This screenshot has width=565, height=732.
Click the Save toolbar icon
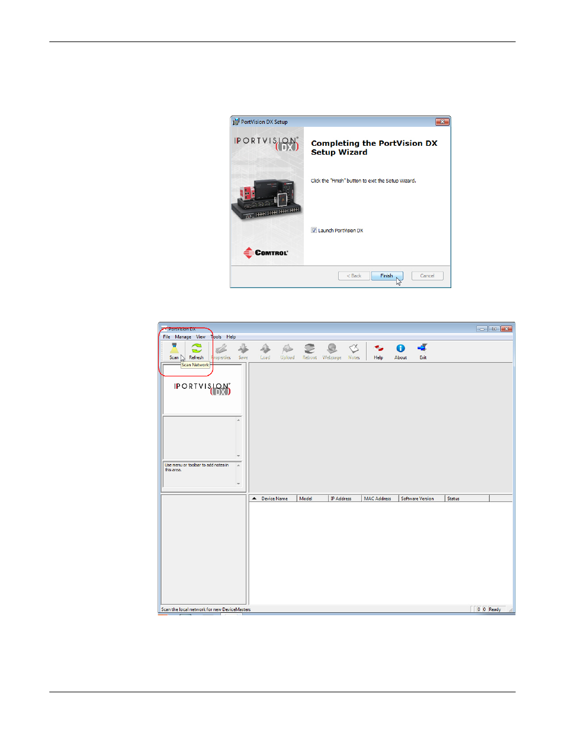click(243, 351)
